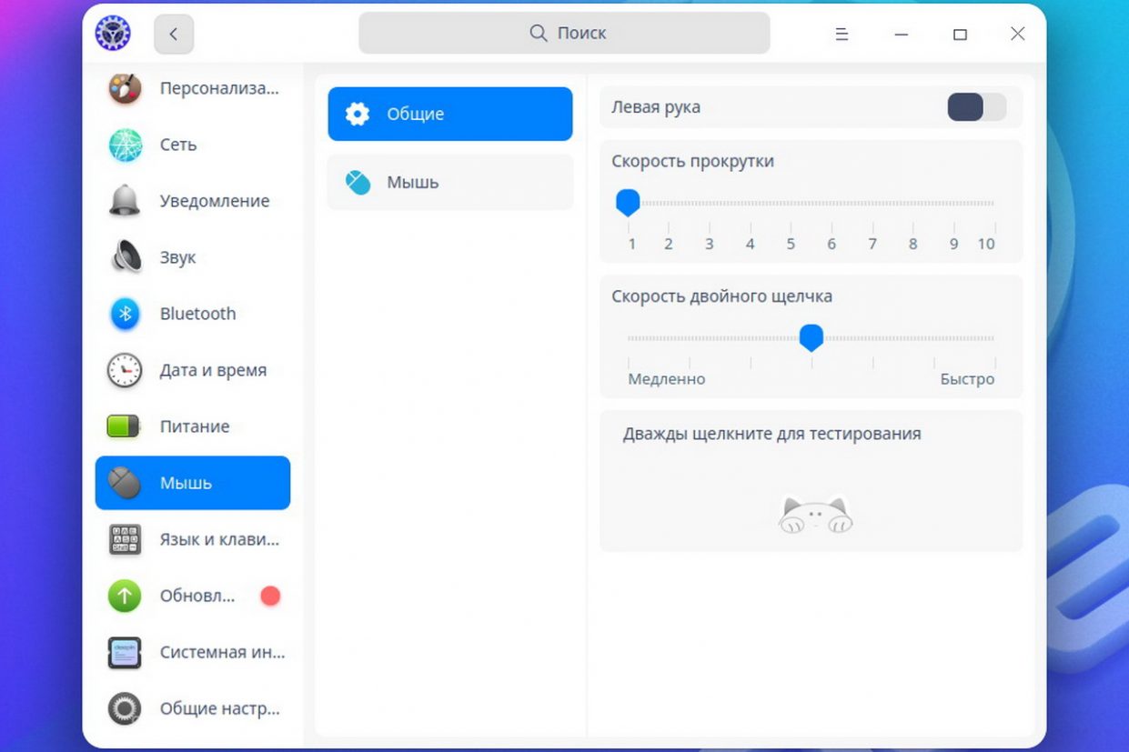This screenshot has width=1129, height=752.
Task: Open the hamburger main menu
Action: click(842, 35)
